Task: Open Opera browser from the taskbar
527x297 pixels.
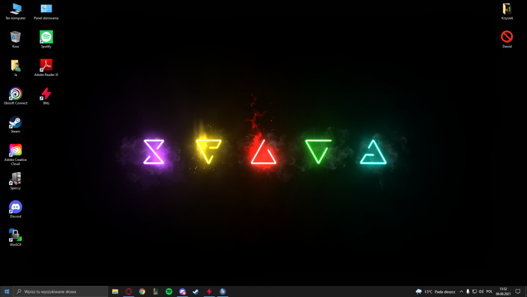Action: click(x=129, y=292)
